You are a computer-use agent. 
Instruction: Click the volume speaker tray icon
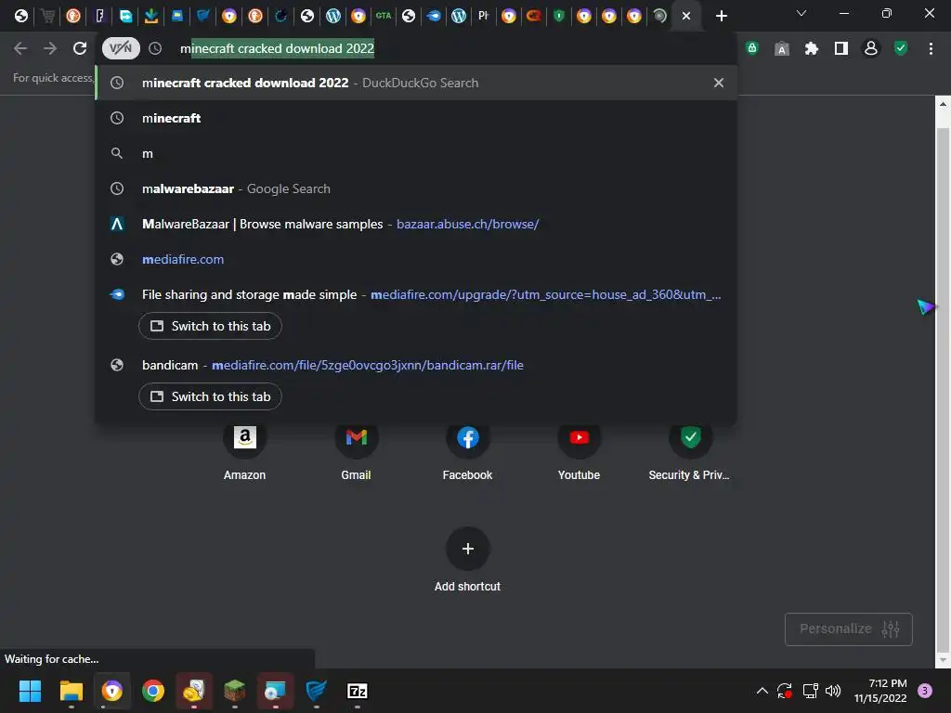click(833, 691)
